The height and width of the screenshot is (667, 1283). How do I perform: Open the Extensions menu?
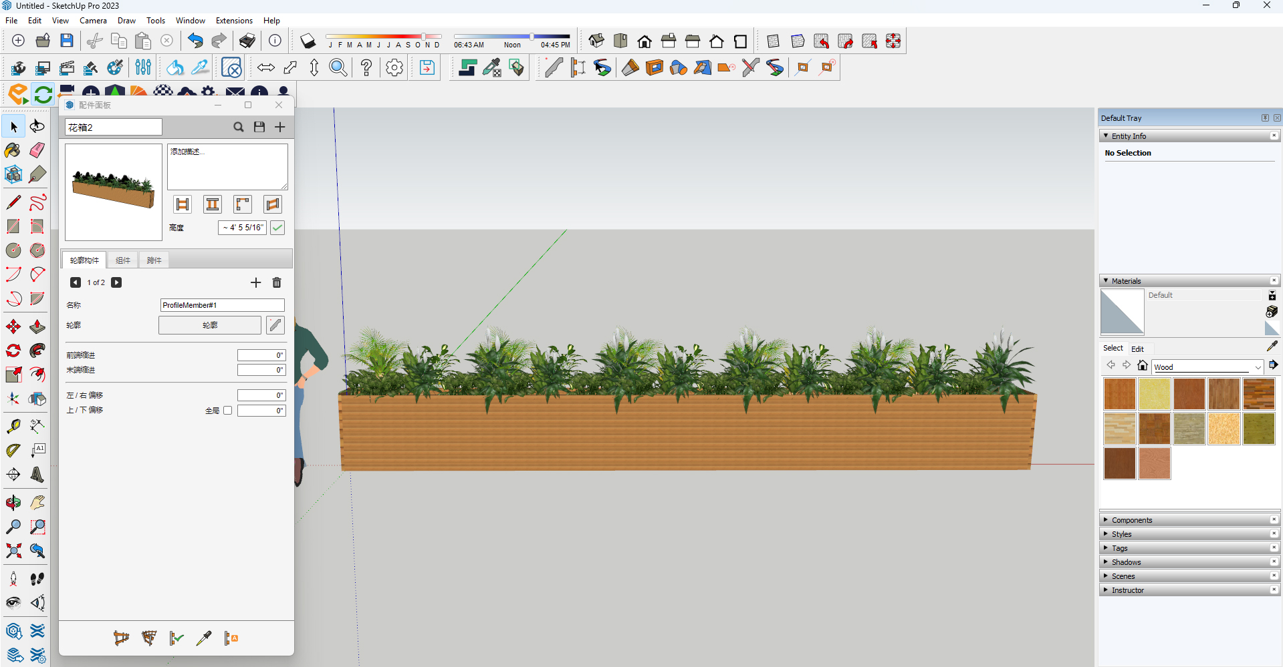[x=234, y=21]
